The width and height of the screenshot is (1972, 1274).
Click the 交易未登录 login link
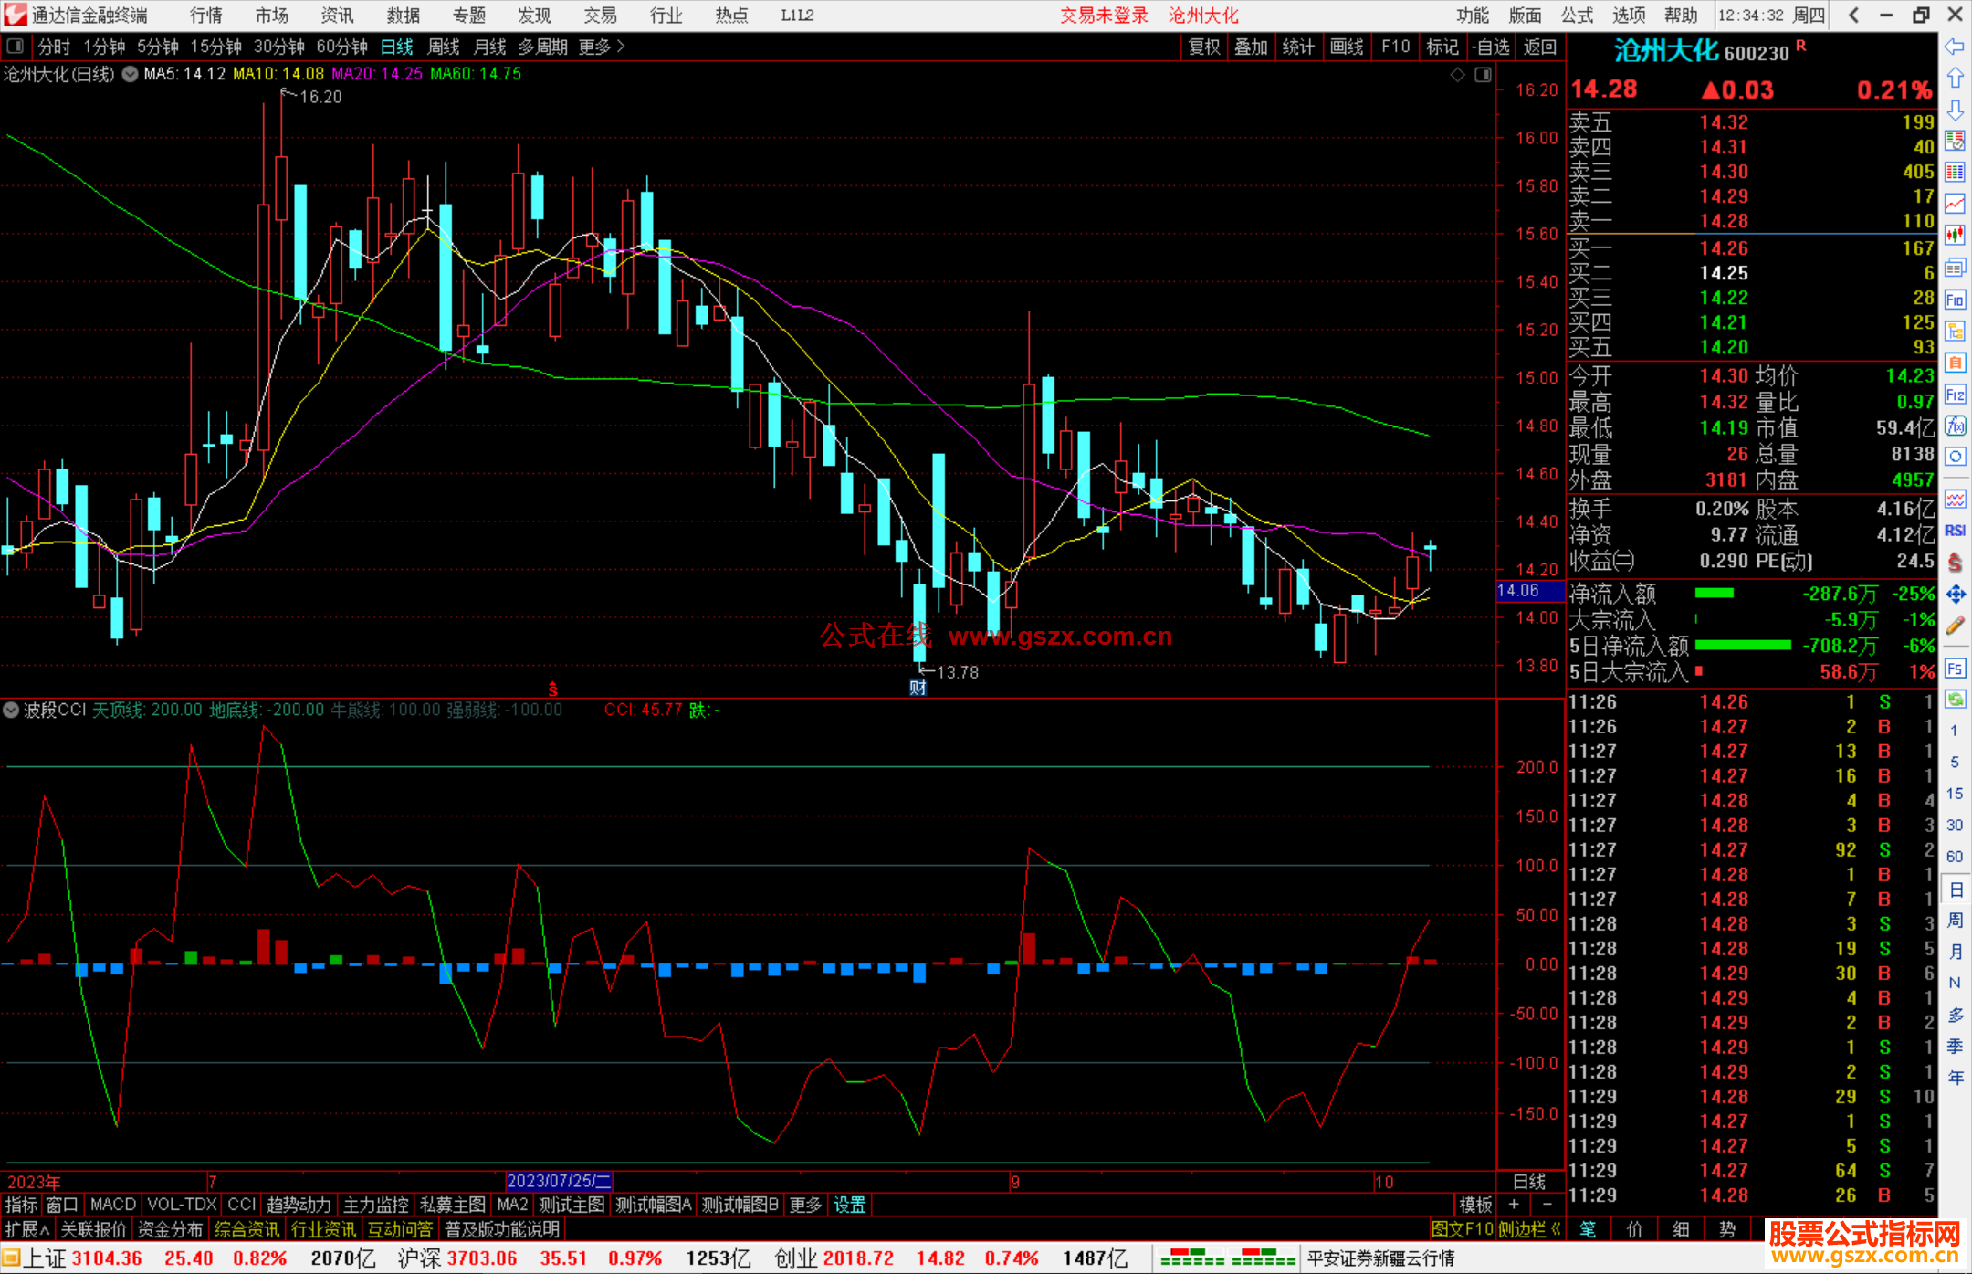[x=1104, y=15]
